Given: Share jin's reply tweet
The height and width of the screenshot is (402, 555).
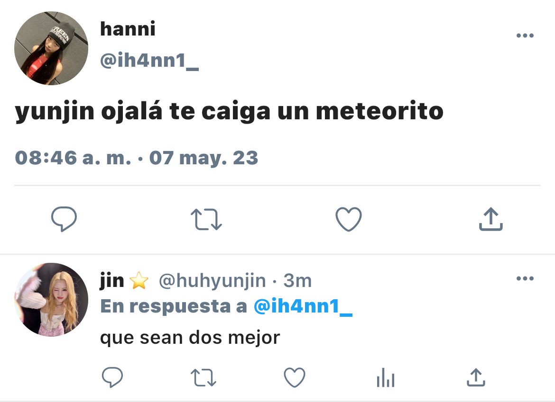Looking at the screenshot, I should click(476, 377).
